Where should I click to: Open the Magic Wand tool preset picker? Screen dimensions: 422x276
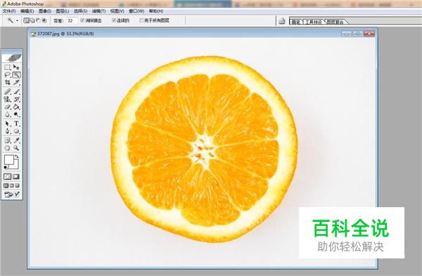click(13, 20)
